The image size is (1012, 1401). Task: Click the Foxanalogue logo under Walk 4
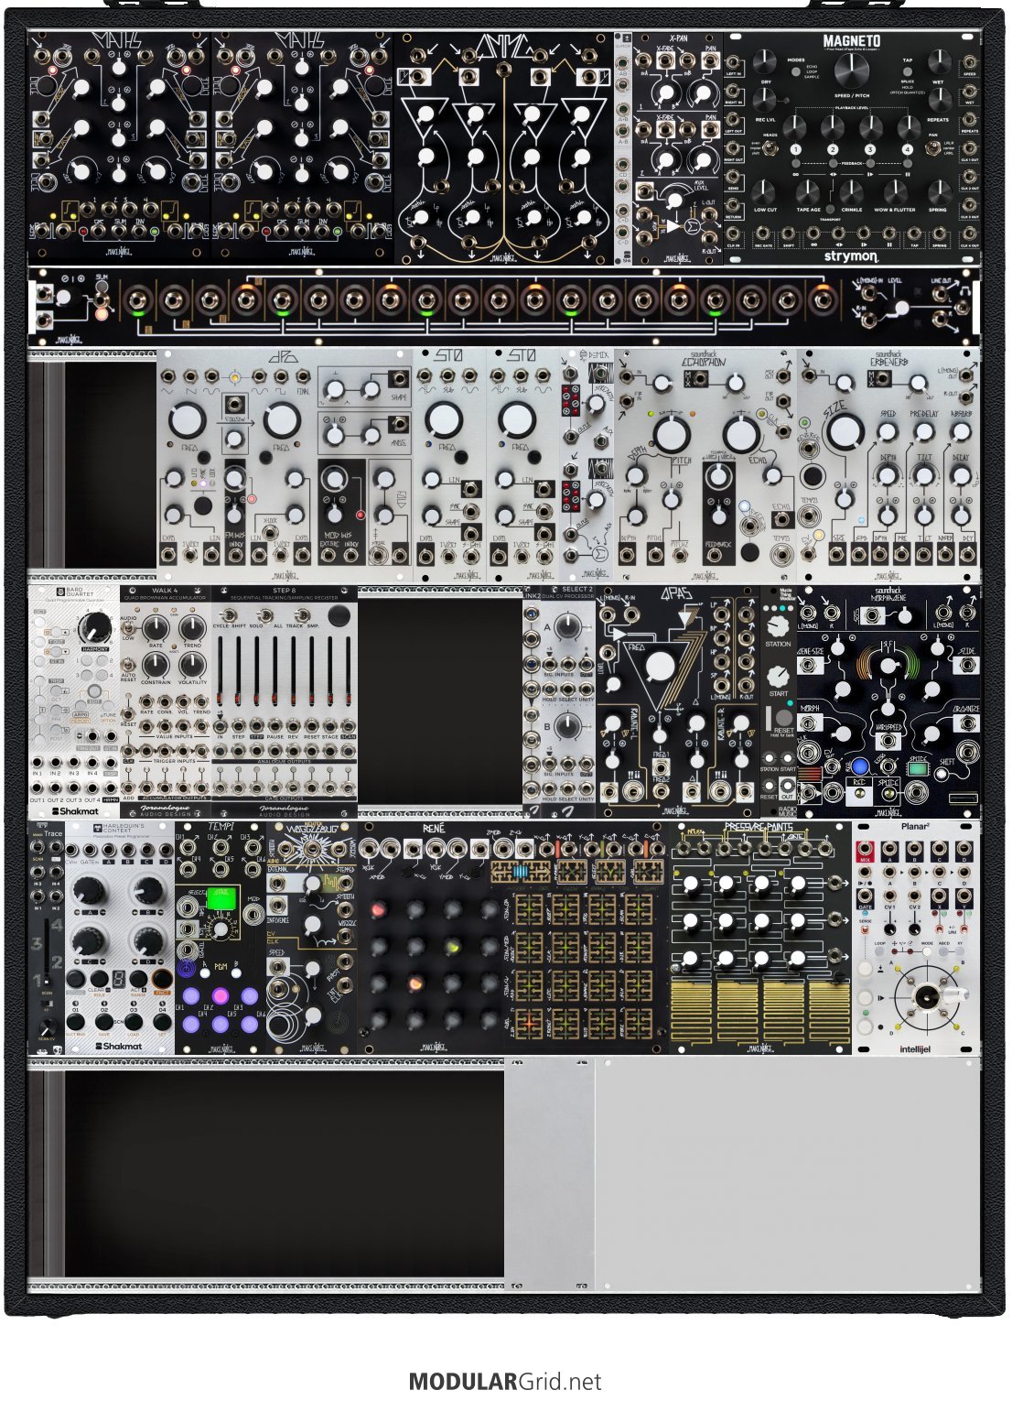(x=166, y=809)
